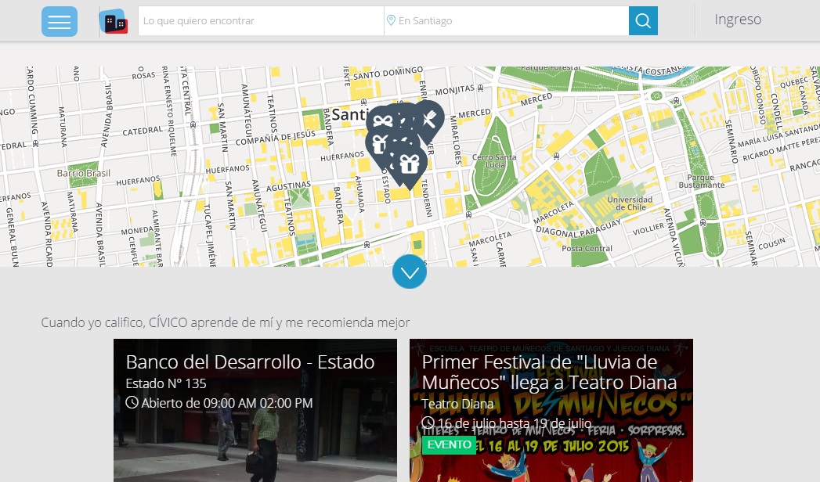Viewport: 820px width, 482px height.
Task: Click the CÍVICO logo icon
Action: tap(114, 22)
